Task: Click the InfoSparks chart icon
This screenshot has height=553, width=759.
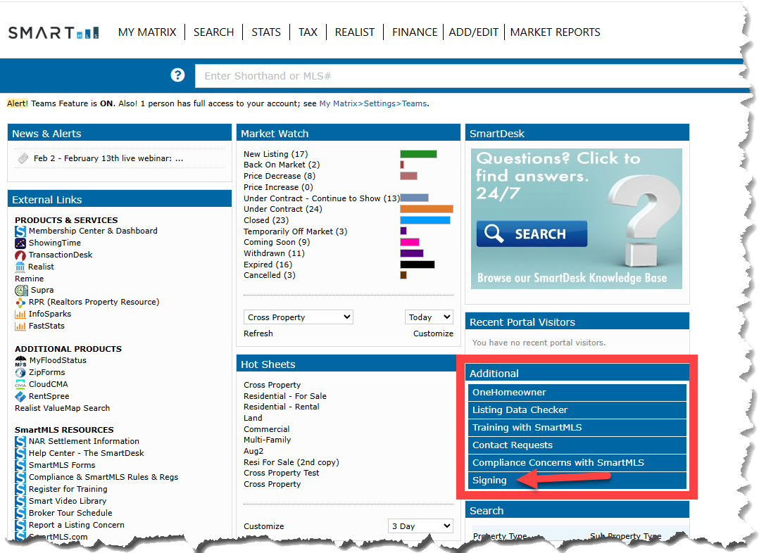Action: coord(20,314)
